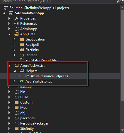Select the App_Data label
Viewport: 124px width, 133px height.
pos(28,34)
